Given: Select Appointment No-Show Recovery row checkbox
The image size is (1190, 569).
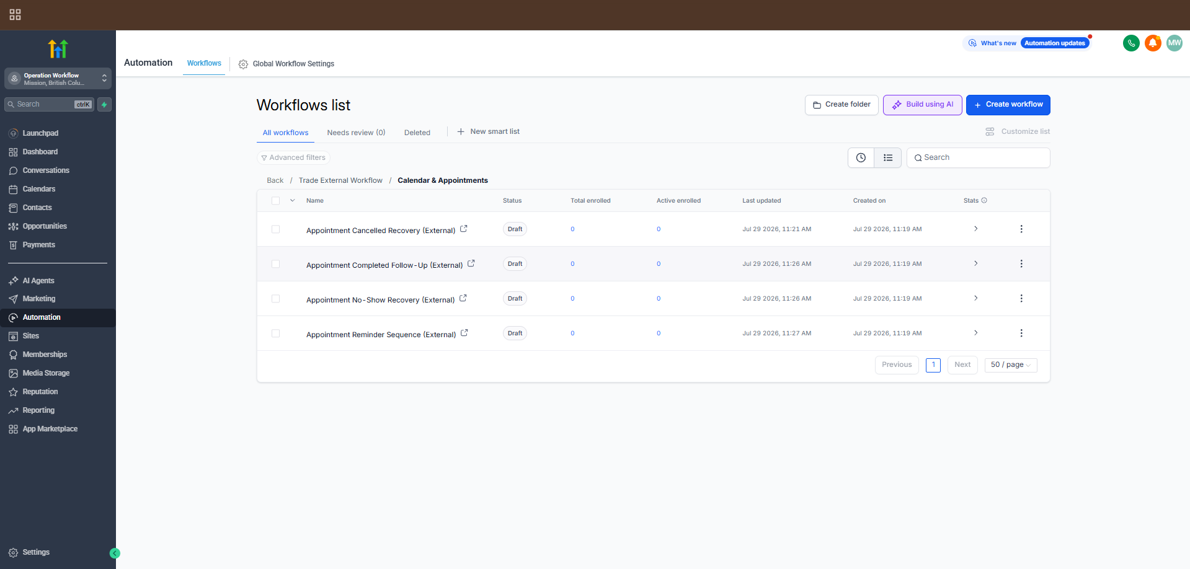Looking at the screenshot, I should click(276, 299).
